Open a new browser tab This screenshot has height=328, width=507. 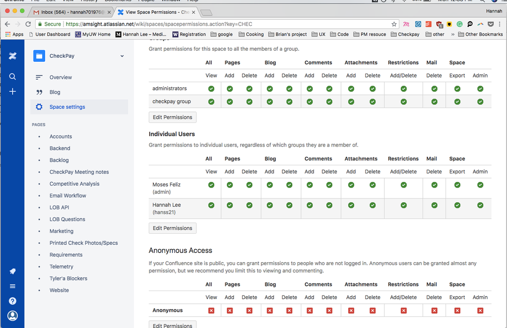[x=206, y=13]
